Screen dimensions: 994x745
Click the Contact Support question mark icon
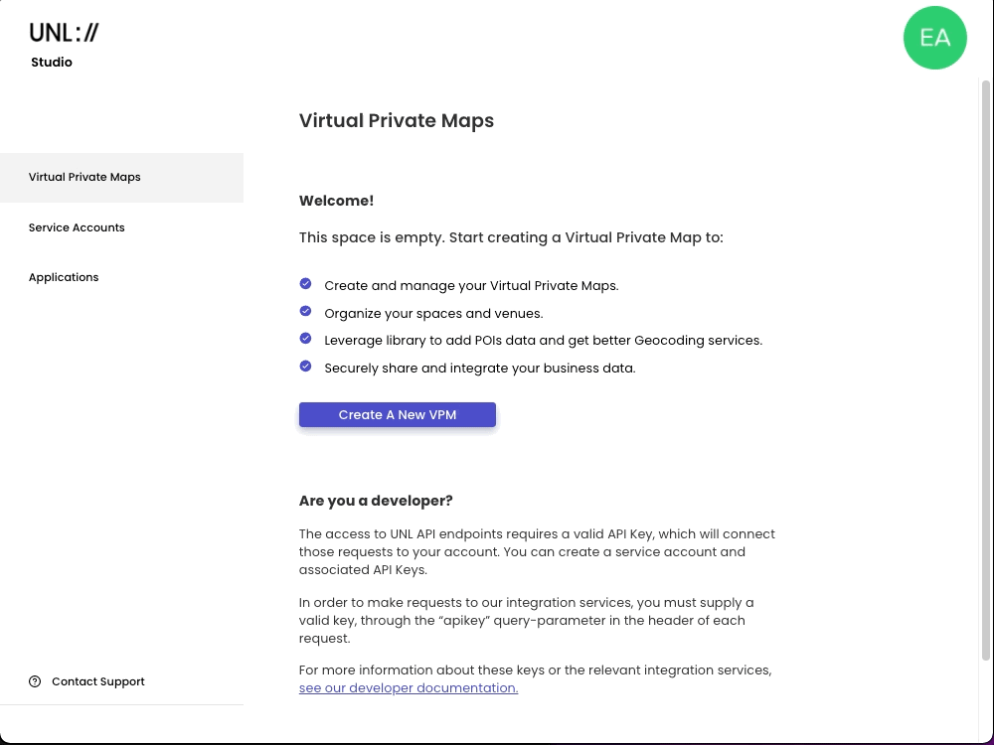pos(35,681)
